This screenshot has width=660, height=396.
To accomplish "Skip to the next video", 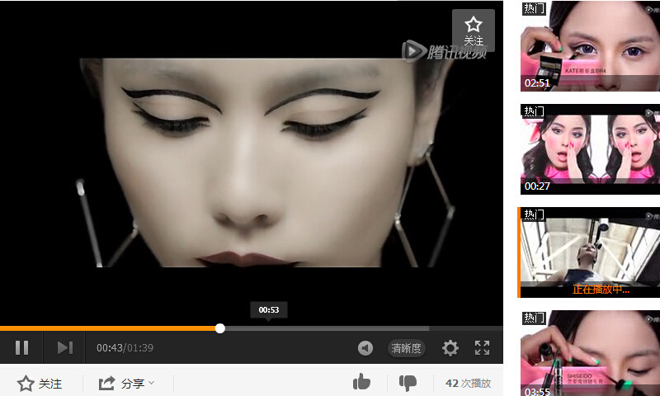I will [65, 347].
